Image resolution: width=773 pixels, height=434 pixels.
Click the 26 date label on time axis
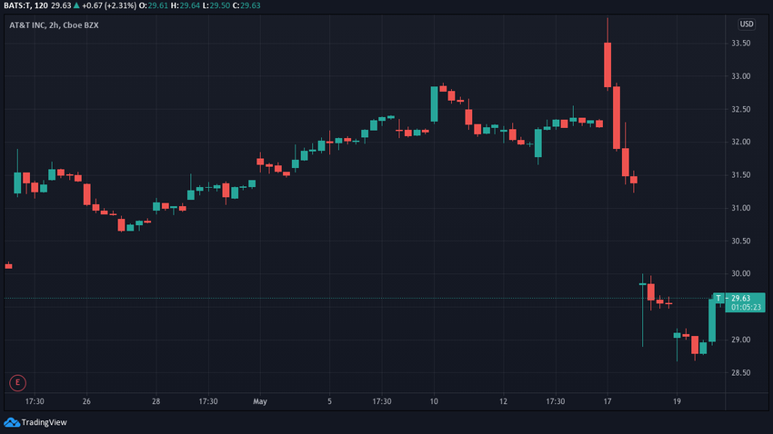(86, 401)
